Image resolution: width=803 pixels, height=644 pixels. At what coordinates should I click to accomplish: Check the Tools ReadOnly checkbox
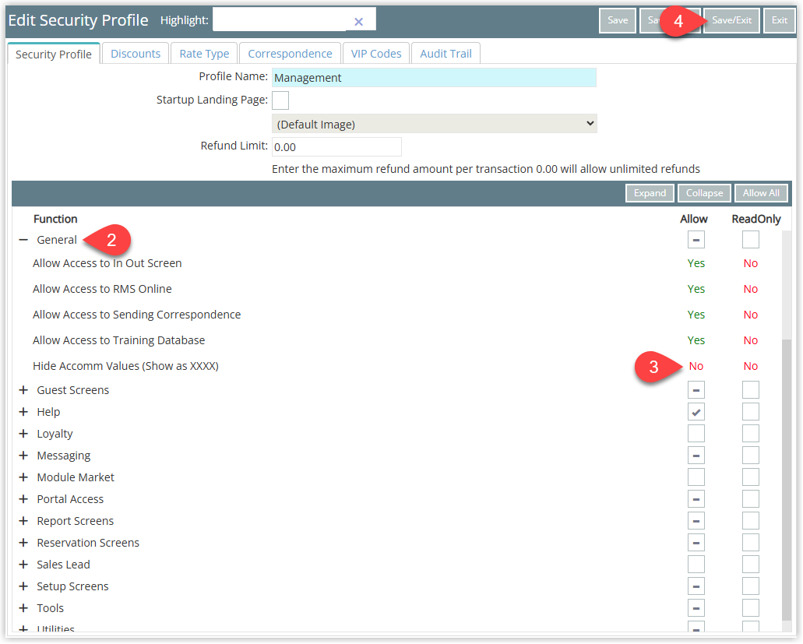coord(750,608)
